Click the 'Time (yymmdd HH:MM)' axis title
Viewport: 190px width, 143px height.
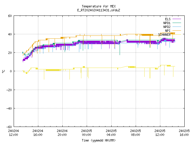pyautogui.click(x=99, y=140)
